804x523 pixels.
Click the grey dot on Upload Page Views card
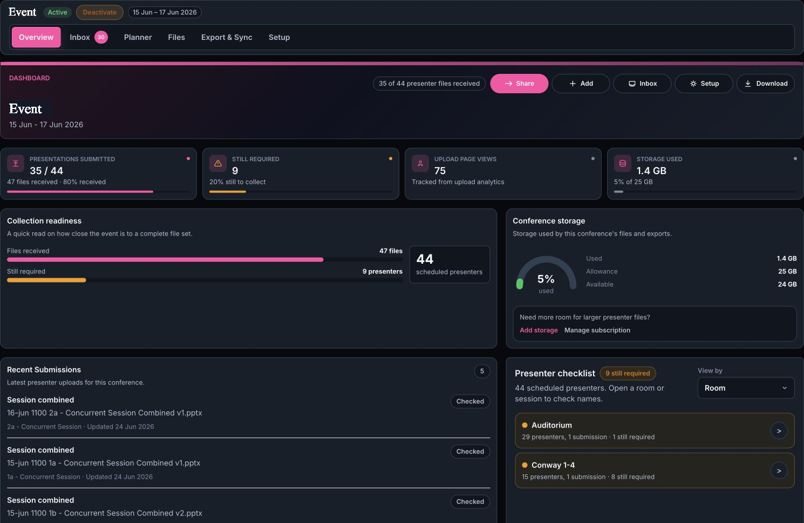[x=593, y=159]
